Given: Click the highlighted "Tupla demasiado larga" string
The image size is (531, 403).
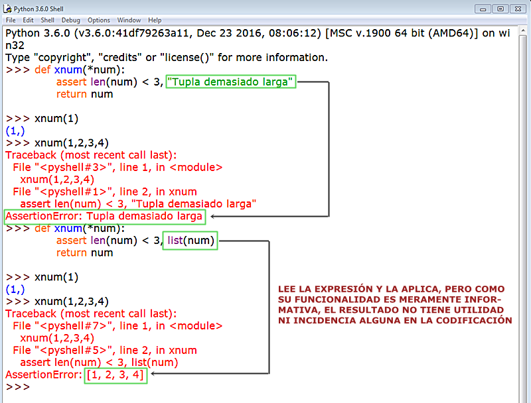Looking at the screenshot, I should coord(231,82).
